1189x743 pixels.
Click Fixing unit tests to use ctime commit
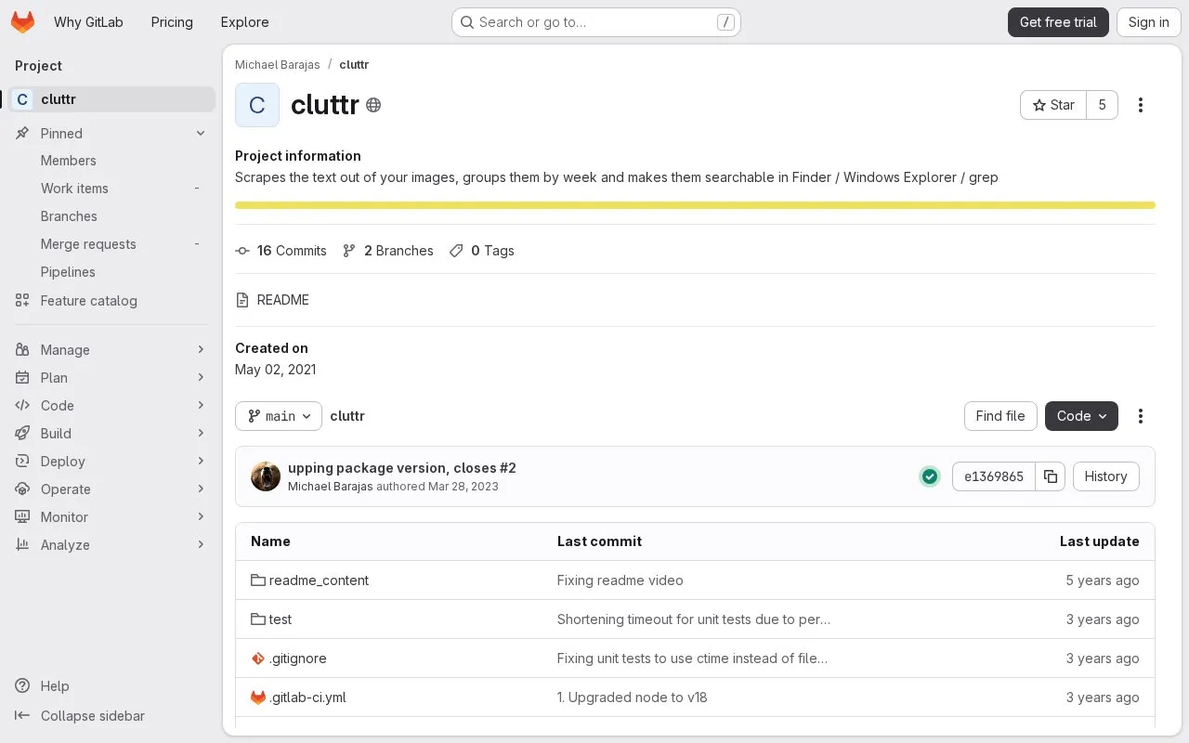click(x=692, y=658)
